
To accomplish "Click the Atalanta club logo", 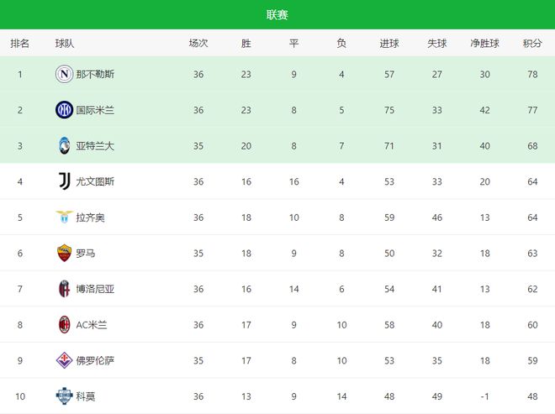I will [x=64, y=145].
